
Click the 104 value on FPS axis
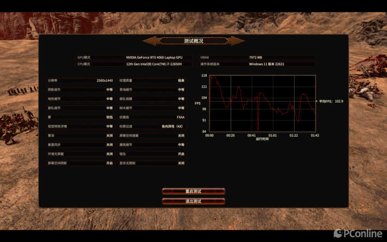point(204,98)
